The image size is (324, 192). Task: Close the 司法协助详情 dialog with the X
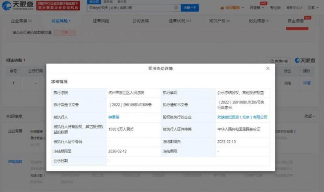click(x=268, y=68)
